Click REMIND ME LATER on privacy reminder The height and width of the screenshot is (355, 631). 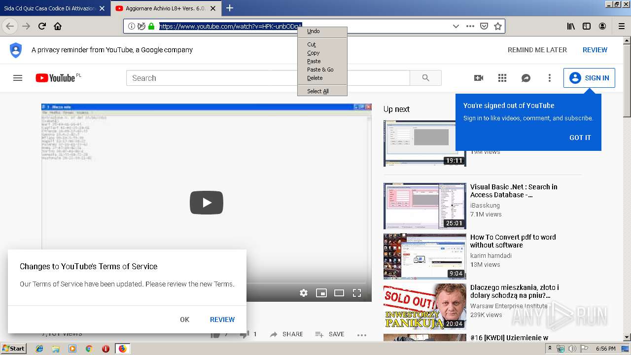[537, 50]
